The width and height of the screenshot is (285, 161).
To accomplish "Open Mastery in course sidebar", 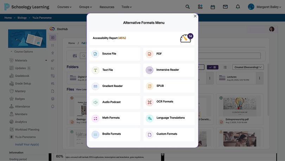I will point(18,91).
